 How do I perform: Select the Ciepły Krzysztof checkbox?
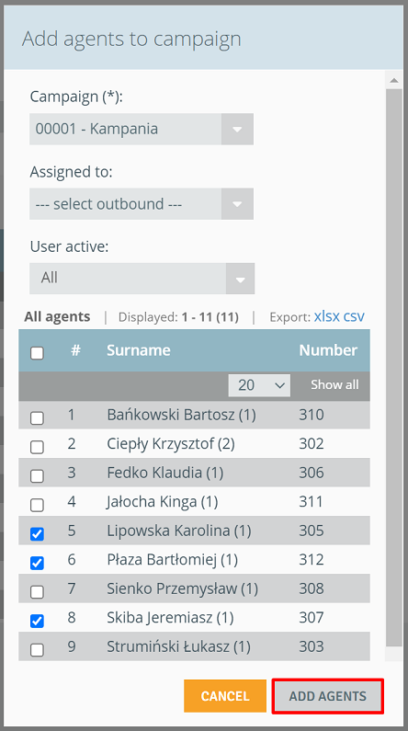[x=38, y=447]
